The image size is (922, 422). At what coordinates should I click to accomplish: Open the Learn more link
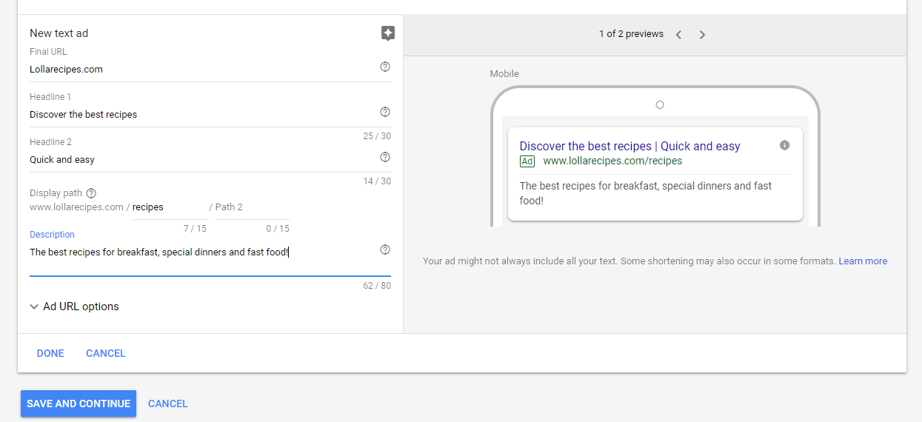pos(863,261)
